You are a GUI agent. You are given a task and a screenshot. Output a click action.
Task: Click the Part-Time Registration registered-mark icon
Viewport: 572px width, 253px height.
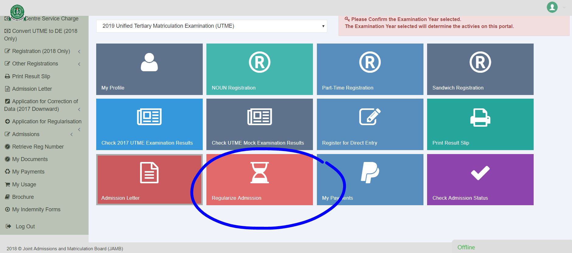pos(370,62)
